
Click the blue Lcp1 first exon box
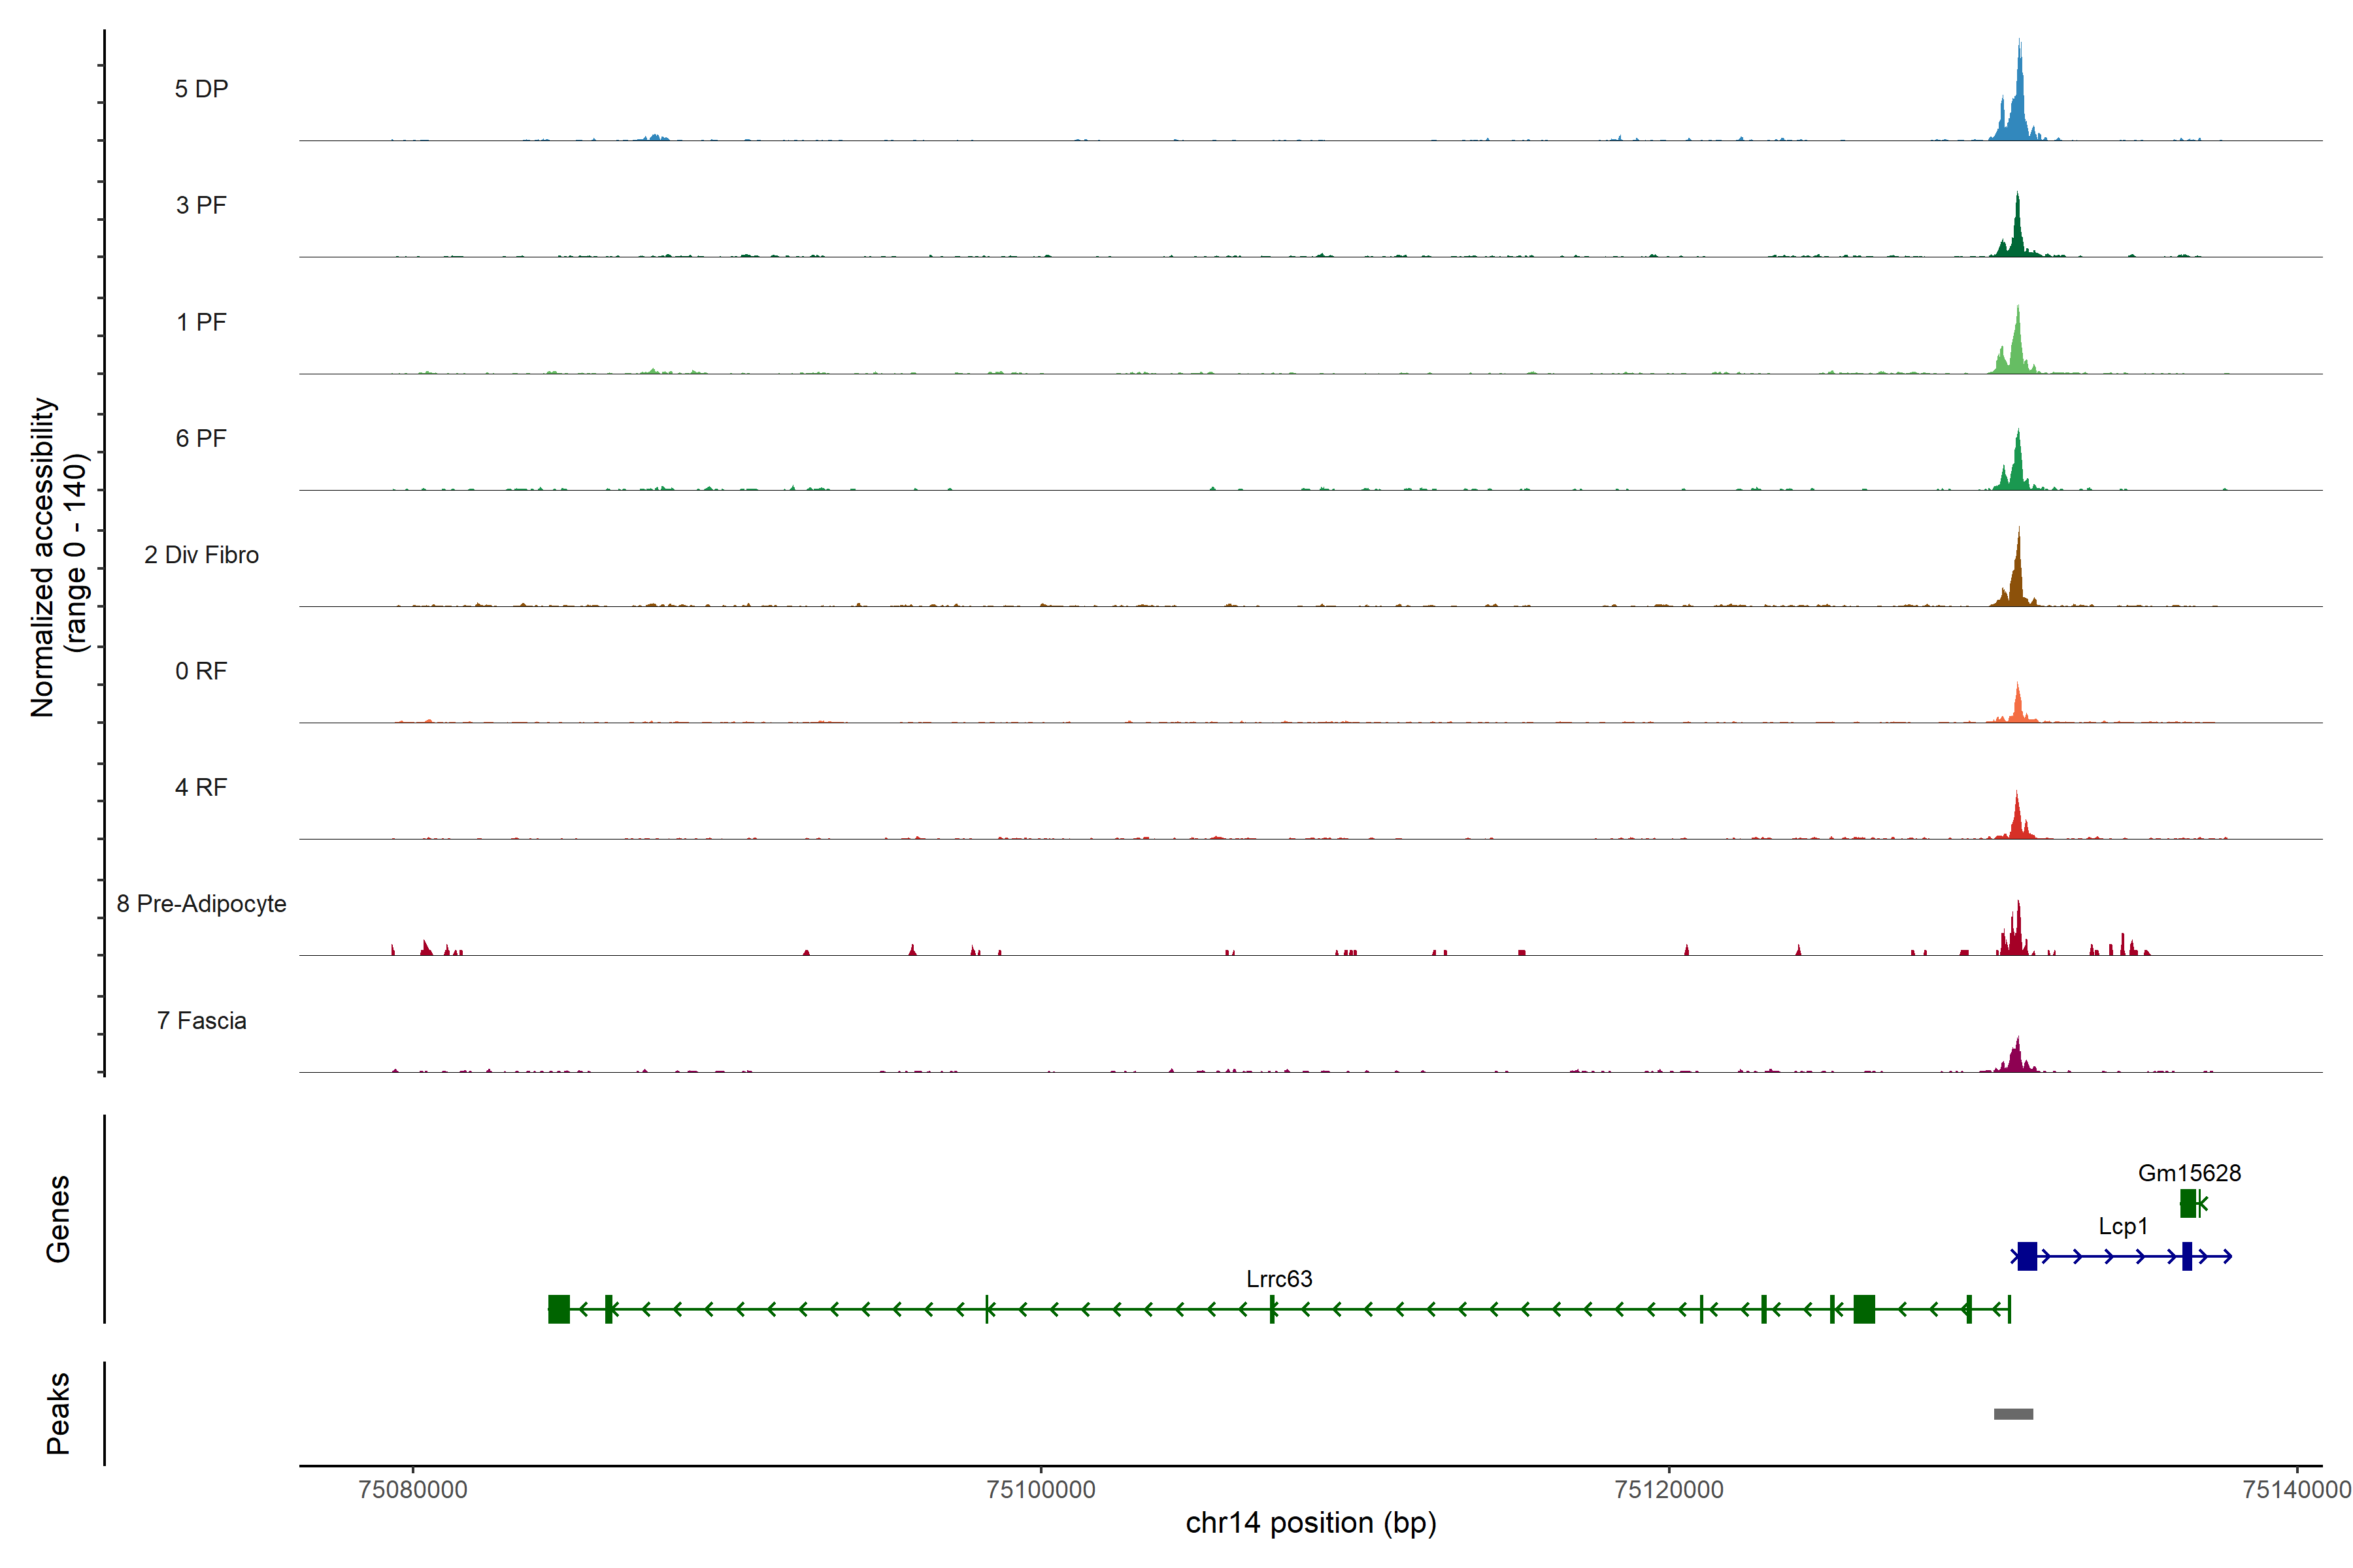[2027, 1256]
